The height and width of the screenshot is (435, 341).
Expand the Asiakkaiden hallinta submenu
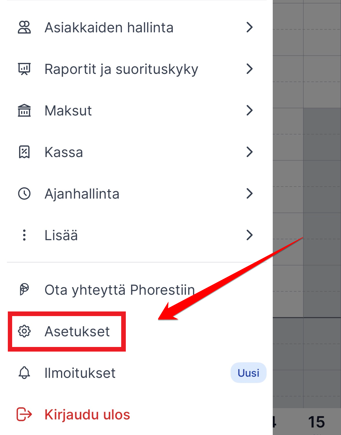click(x=249, y=27)
